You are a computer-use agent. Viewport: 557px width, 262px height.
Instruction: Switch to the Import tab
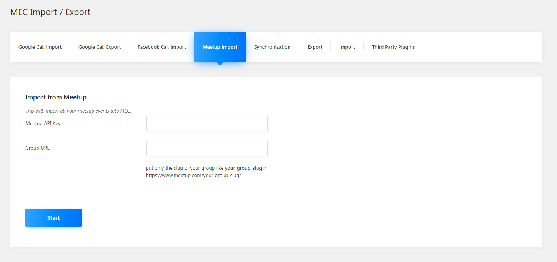coord(347,47)
